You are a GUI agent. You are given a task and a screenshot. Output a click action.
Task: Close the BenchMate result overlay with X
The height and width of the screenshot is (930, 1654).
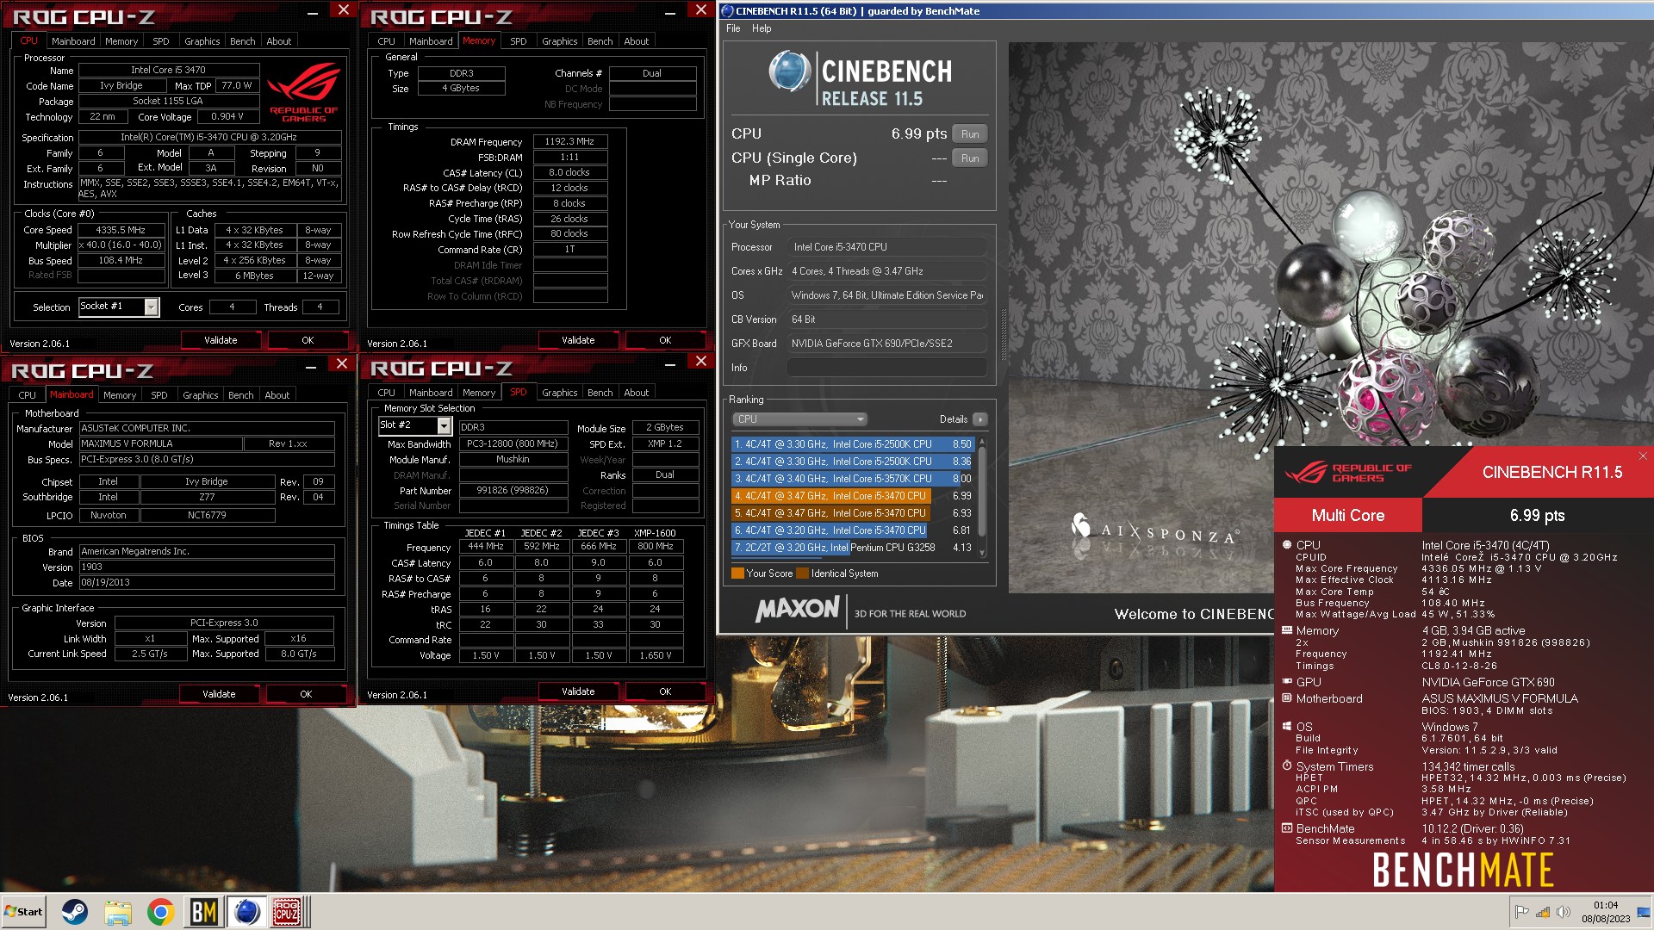click(1643, 456)
